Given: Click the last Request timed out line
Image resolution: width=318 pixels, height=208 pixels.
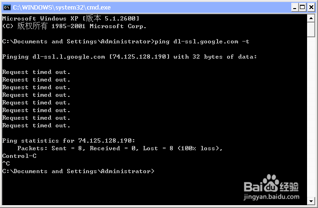Looking at the screenshot, I should (36, 125).
